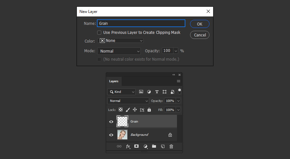Image resolution: width=290 pixels, height=159 pixels.
Task: Click the Delete layer trash icon
Action: (x=171, y=146)
